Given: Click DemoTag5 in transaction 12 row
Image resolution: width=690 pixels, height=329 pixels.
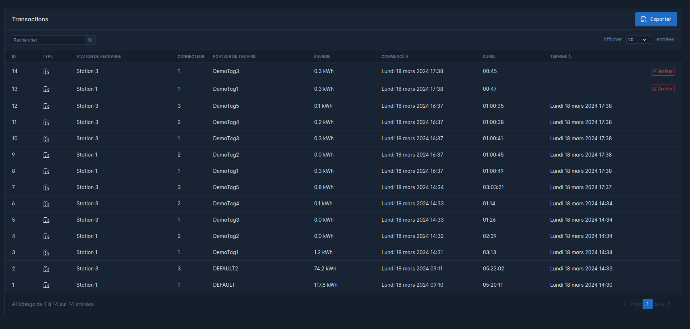Looking at the screenshot, I should pyautogui.click(x=226, y=106).
